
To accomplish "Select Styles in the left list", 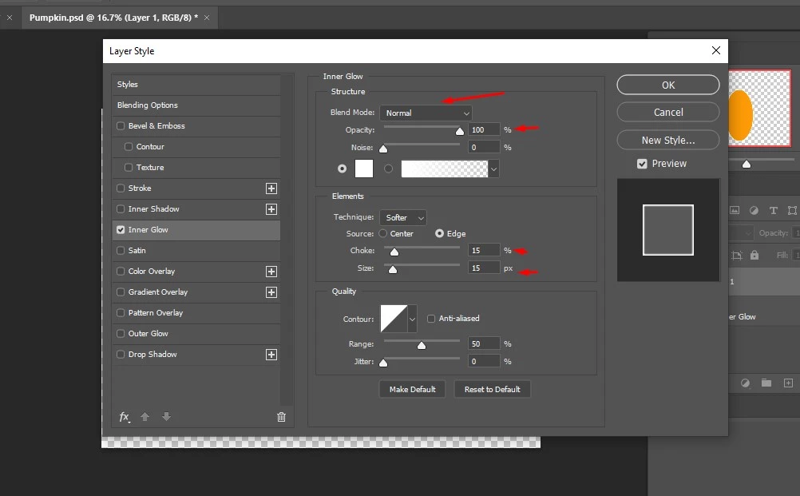I will (196, 84).
